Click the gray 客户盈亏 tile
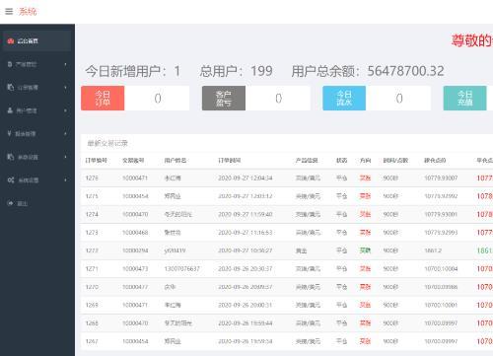Screen dimensions: 493x356 (224, 99)
